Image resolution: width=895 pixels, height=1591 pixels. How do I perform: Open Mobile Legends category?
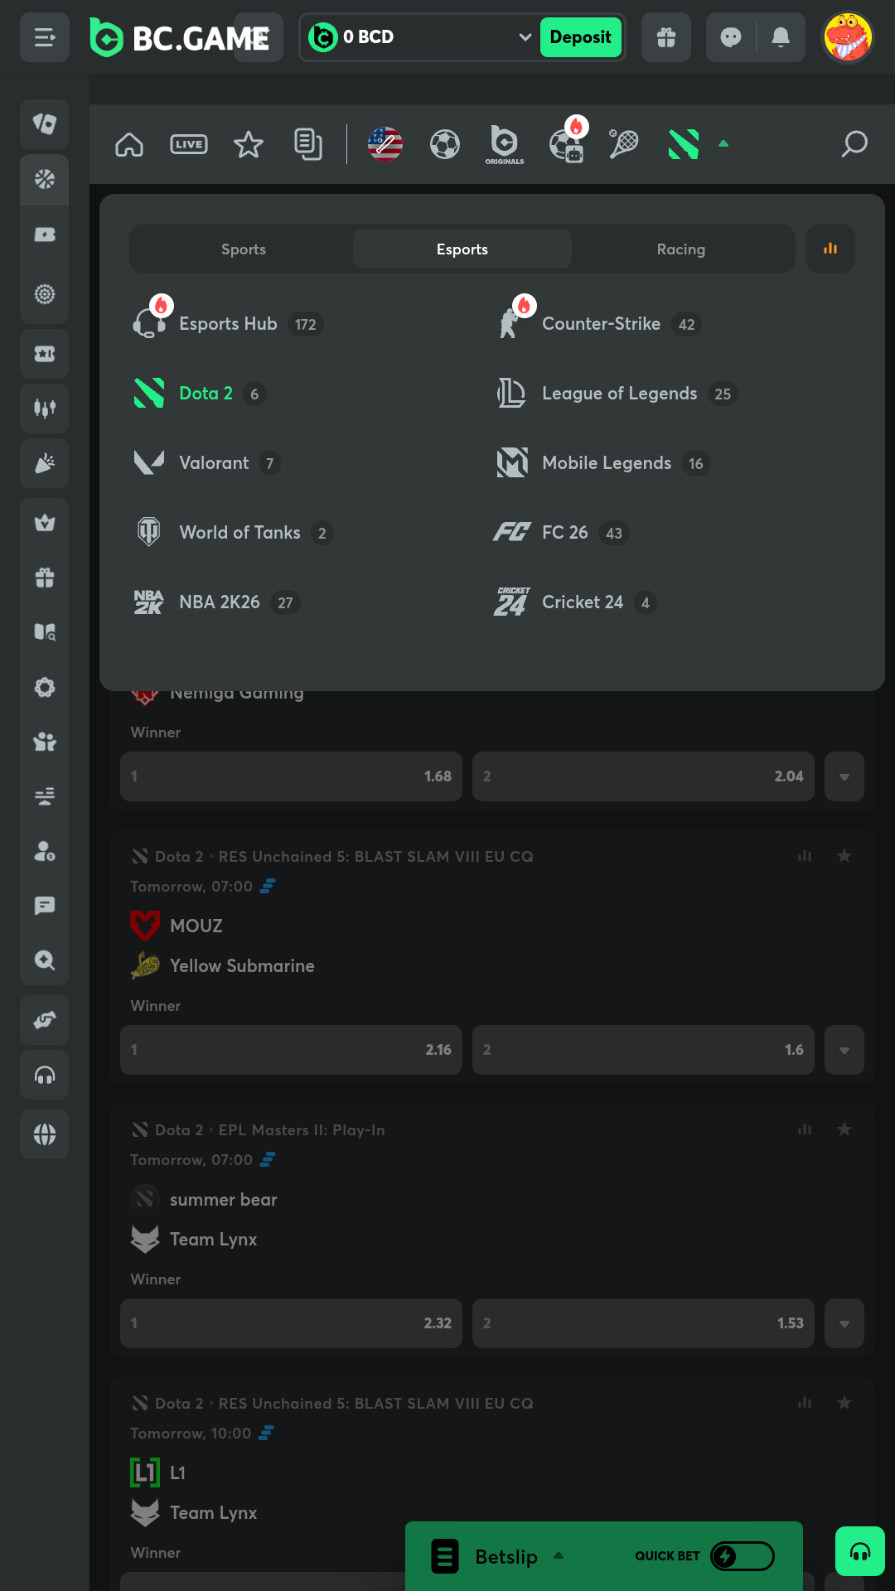coord(602,463)
